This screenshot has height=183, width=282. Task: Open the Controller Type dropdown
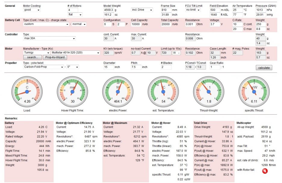click(x=49, y=38)
